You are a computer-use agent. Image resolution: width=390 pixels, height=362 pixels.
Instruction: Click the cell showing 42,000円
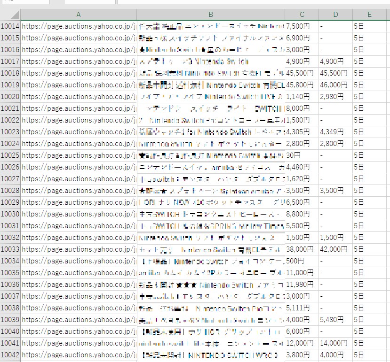[335, 249]
